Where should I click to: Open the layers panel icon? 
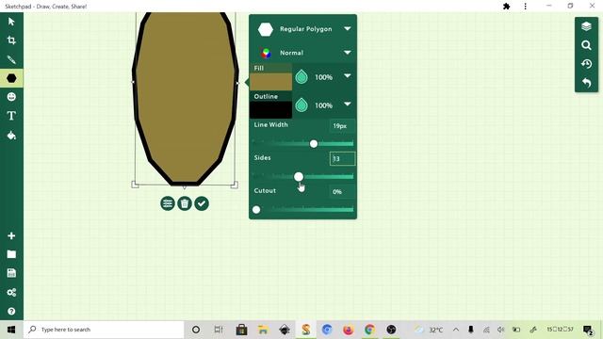pyautogui.click(x=586, y=26)
